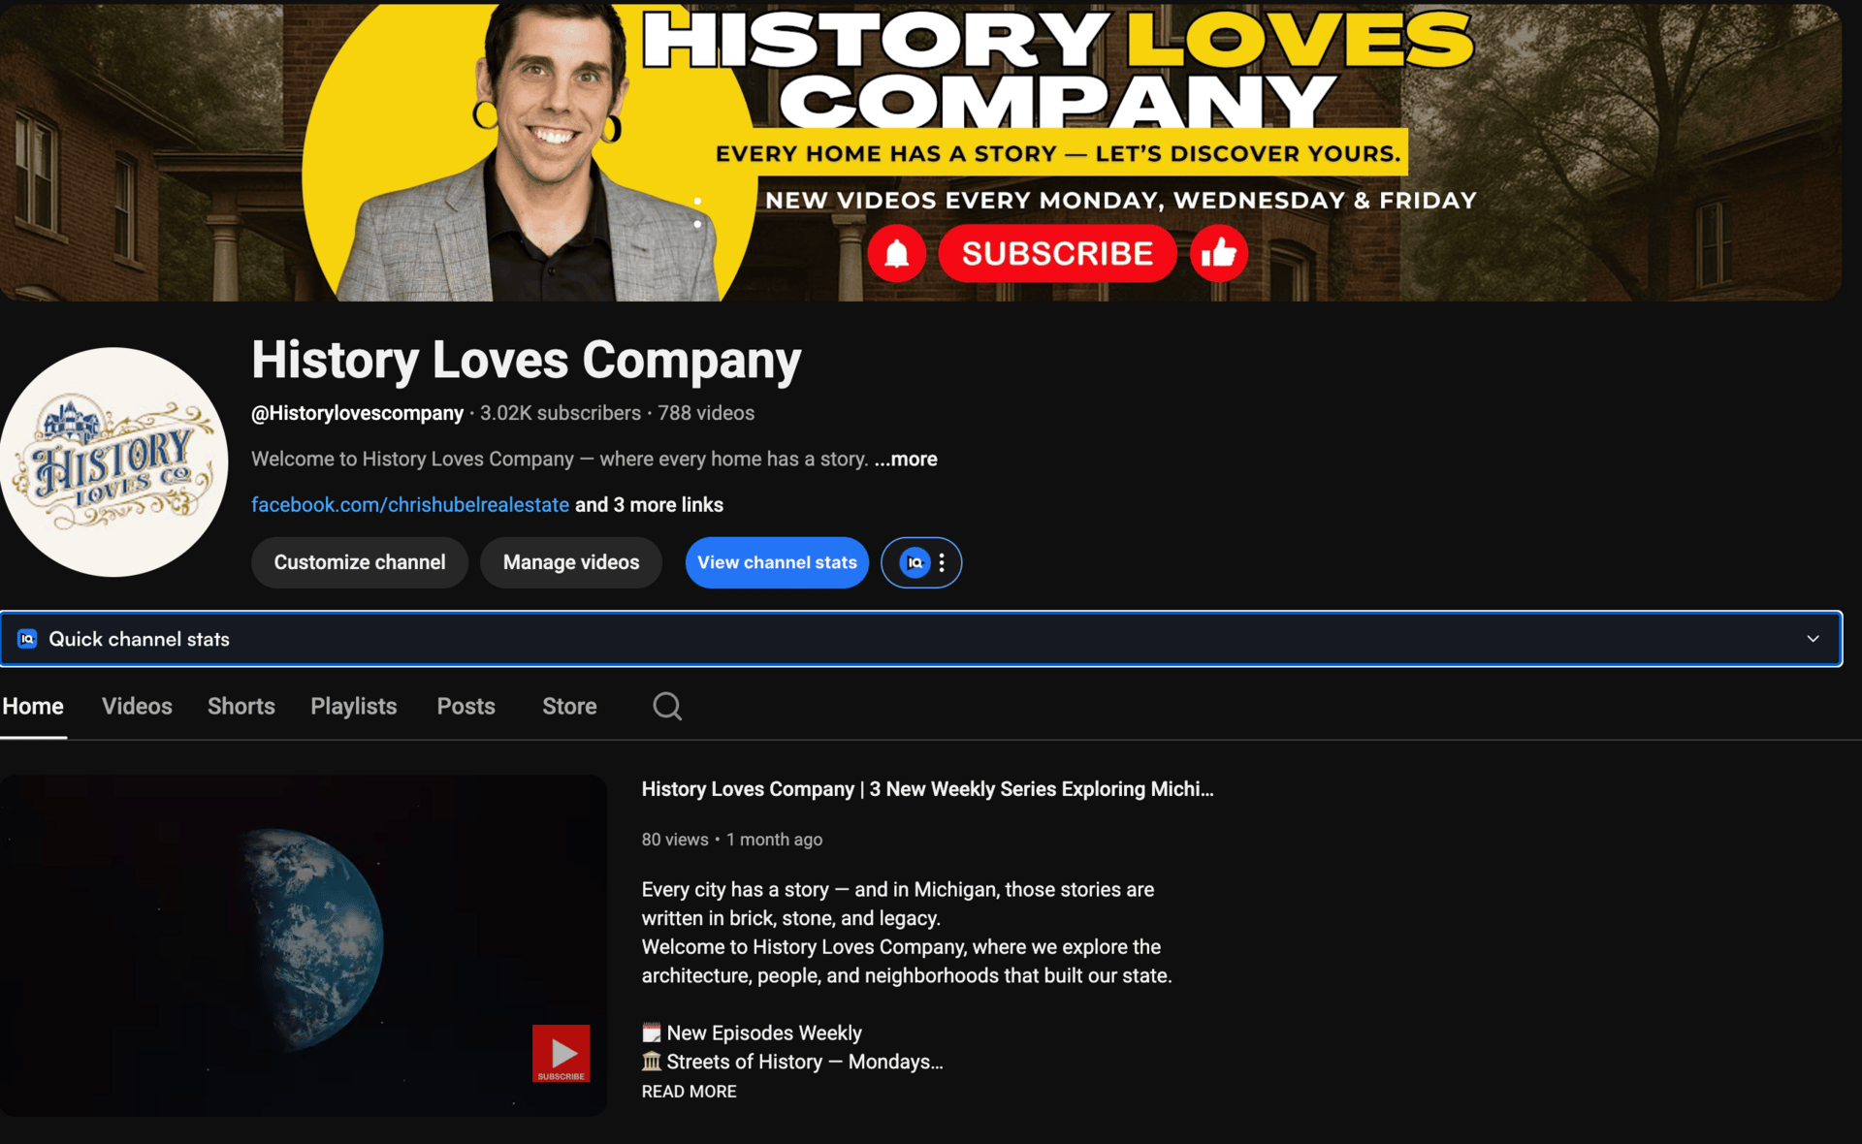Click the Customize channel button
1862x1144 pixels.
[x=360, y=562]
